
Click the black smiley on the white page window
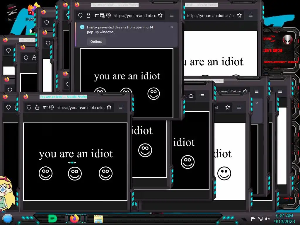(x=224, y=173)
